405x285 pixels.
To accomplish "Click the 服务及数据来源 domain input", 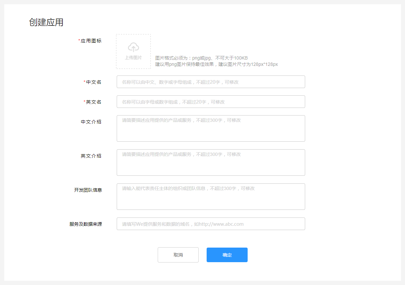I will click(211, 224).
